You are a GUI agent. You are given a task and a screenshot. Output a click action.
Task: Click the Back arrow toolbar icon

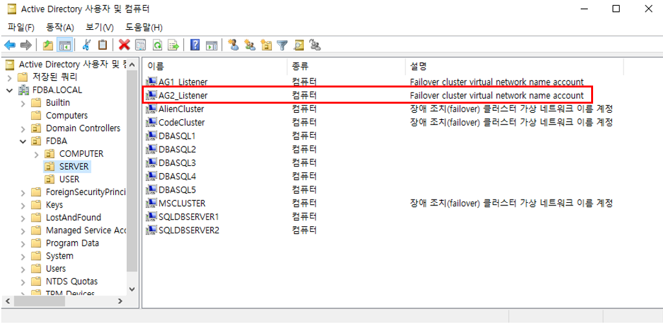9,45
